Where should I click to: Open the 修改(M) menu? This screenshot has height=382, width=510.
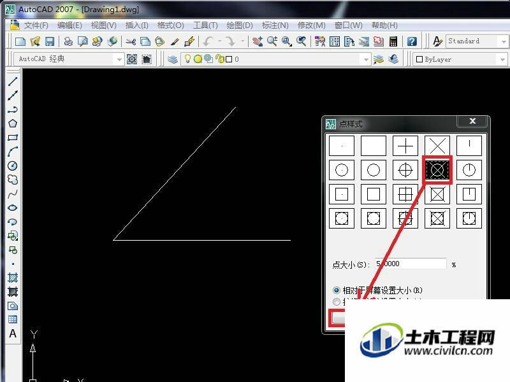(312, 25)
